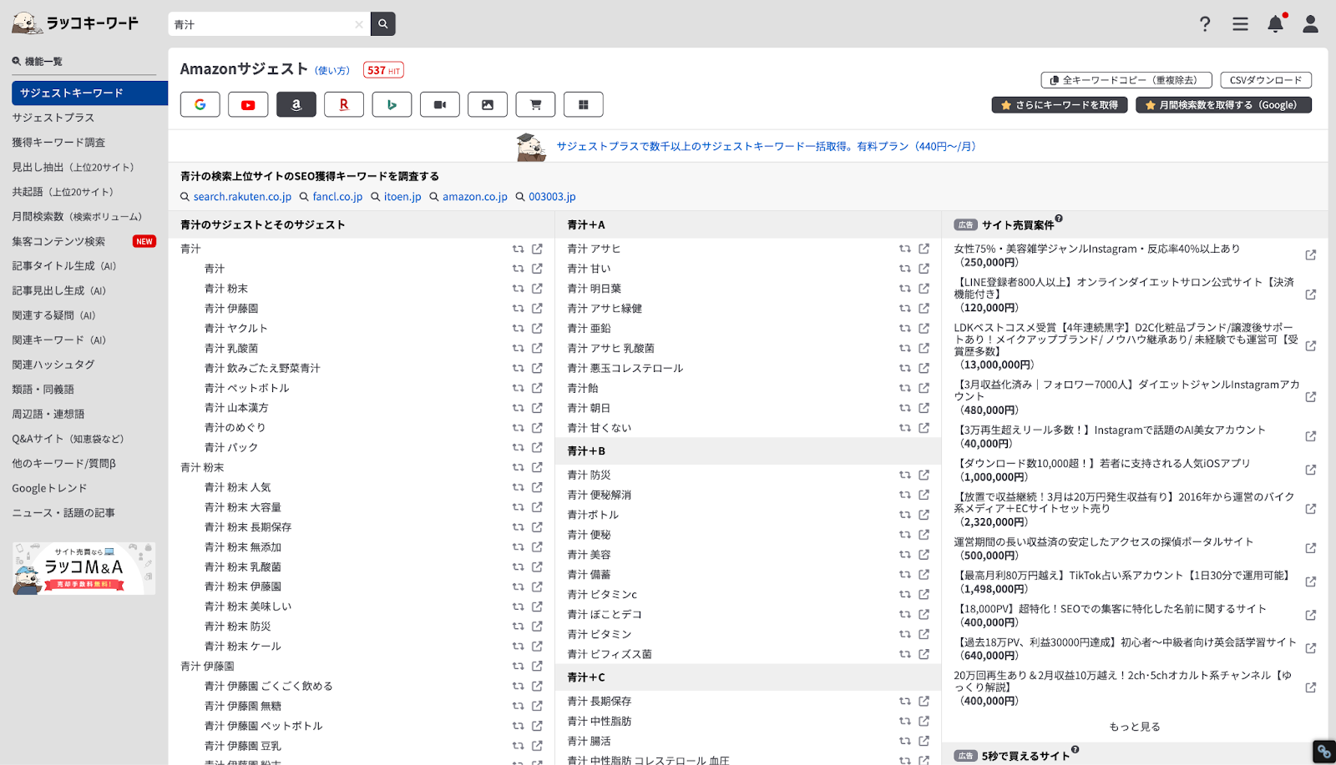
Task: Click the サジェストプラス paid plan banner link
Action: (766, 146)
